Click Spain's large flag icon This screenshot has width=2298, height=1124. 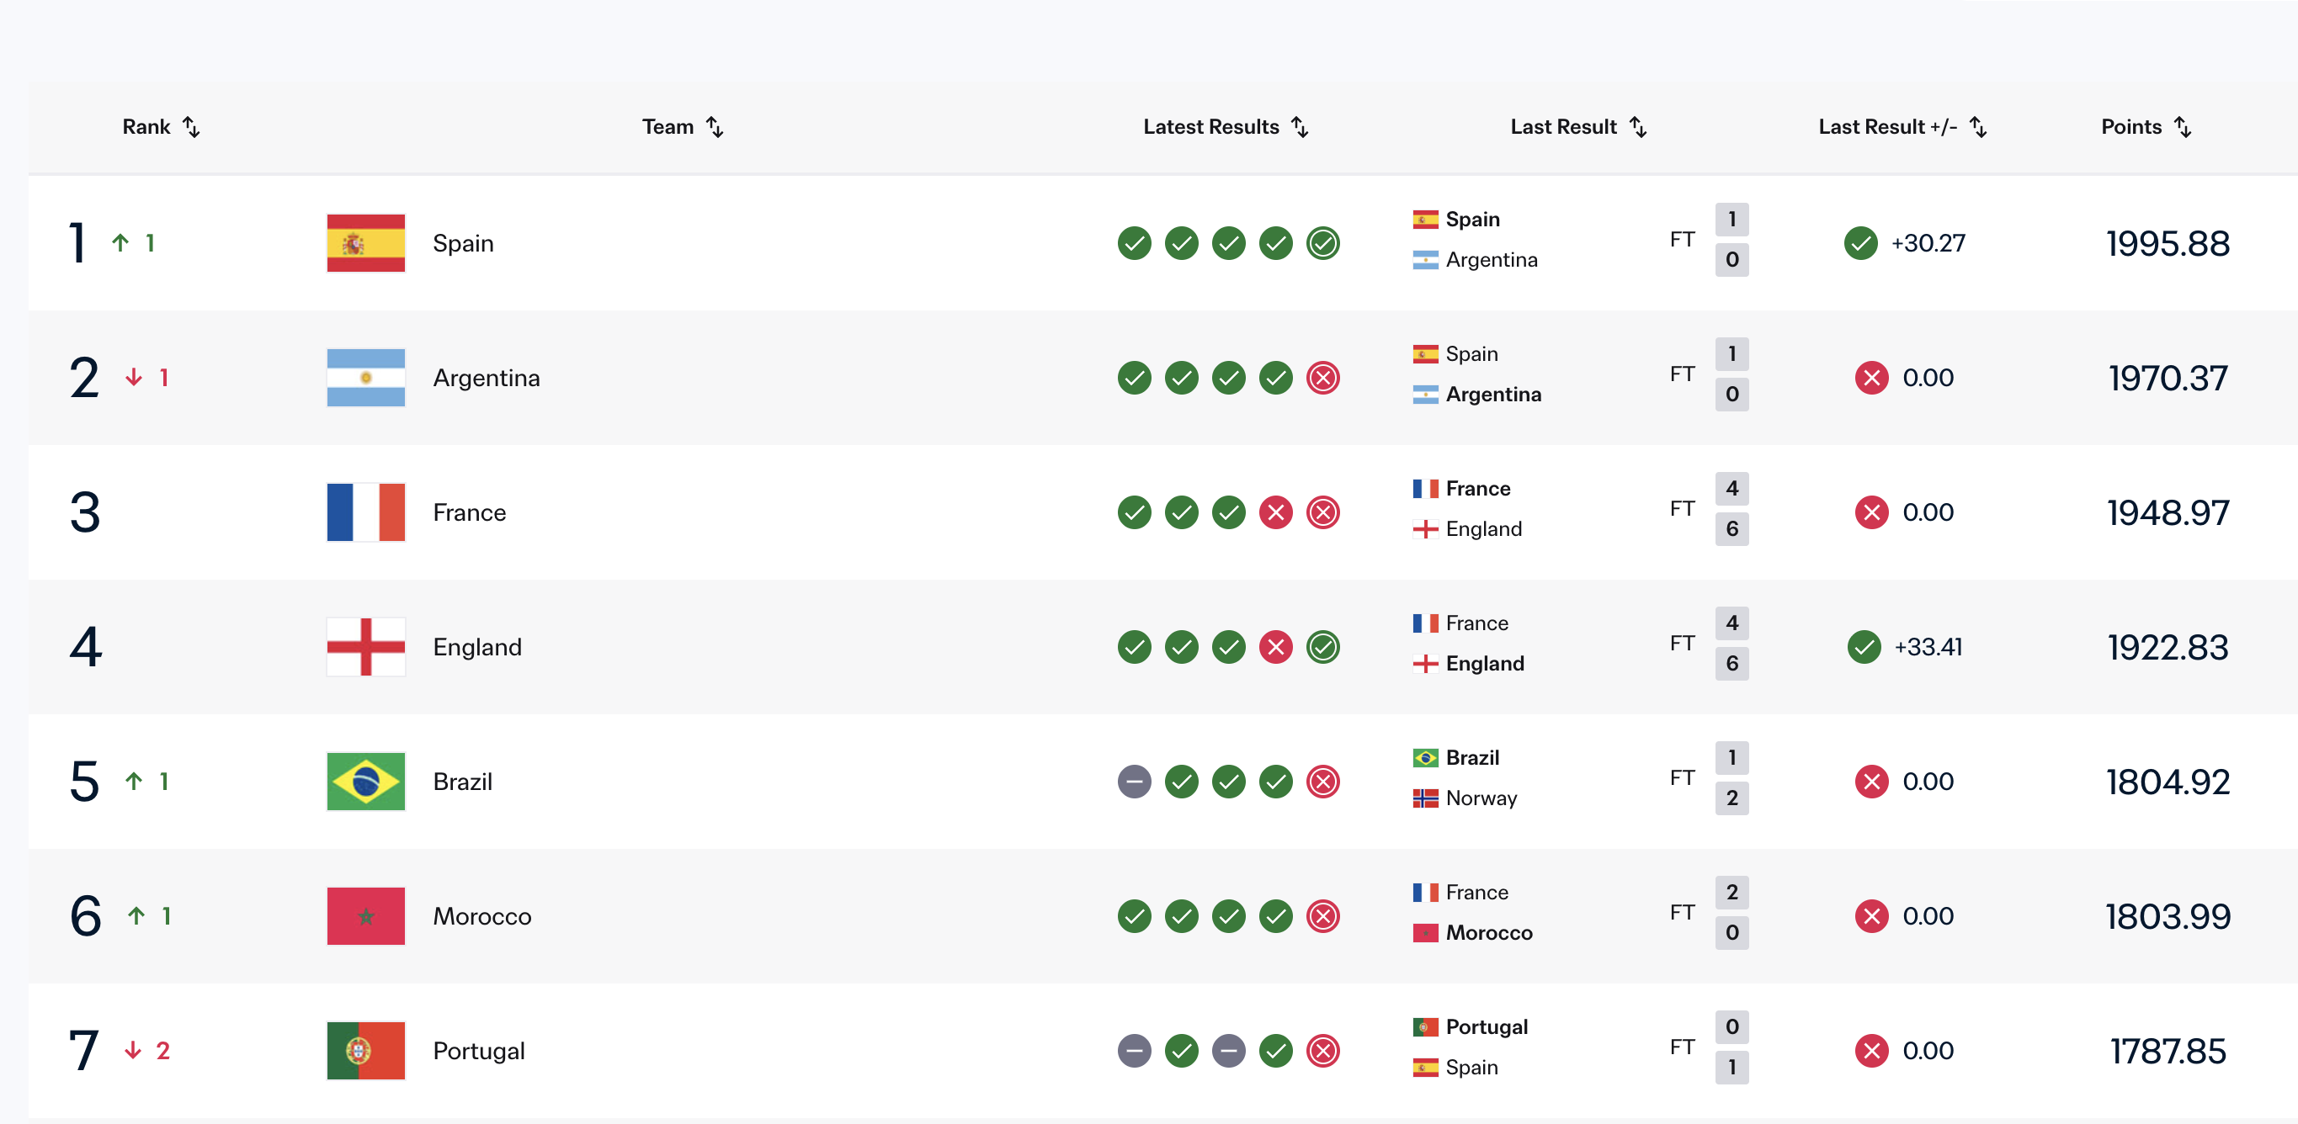point(366,243)
